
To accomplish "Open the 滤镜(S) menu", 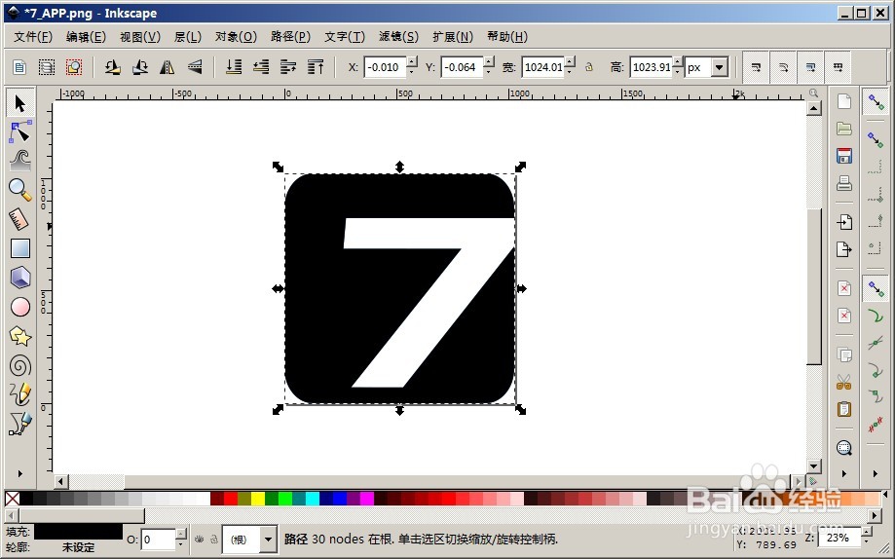I will [x=398, y=37].
